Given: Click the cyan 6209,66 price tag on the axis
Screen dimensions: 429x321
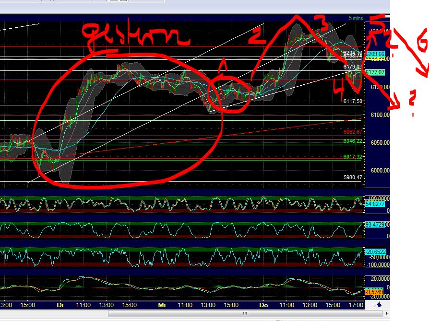Looking at the screenshot, I should pyautogui.click(x=375, y=54).
